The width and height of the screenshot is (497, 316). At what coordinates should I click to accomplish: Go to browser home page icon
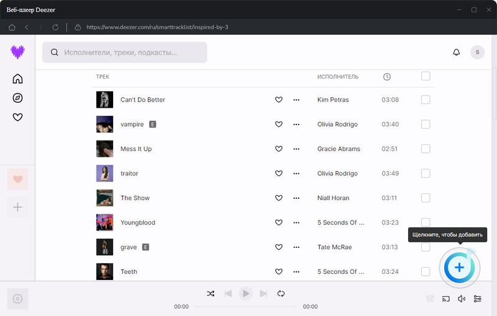[12, 27]
